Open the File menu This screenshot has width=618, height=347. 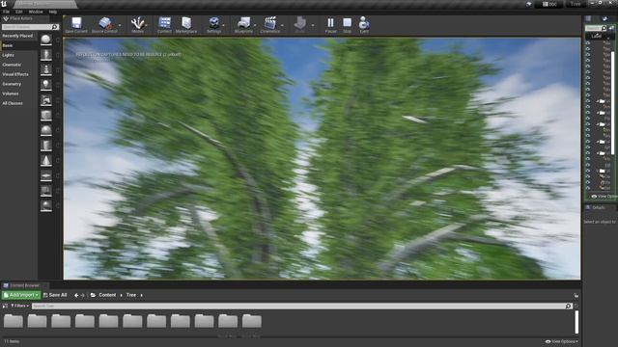(6, 12)
